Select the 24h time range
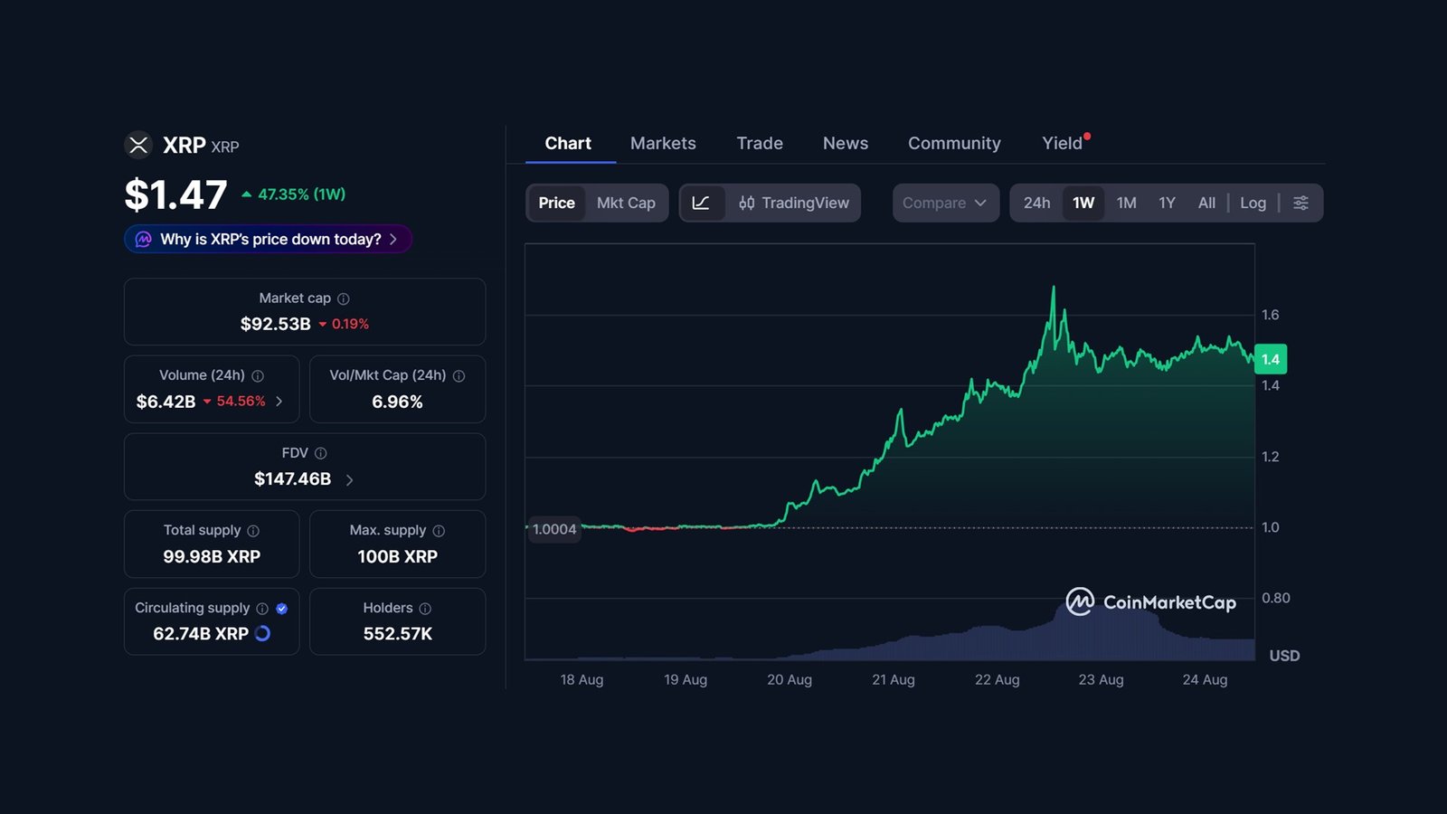Viewport: 1447px width, 814px height. pos(1036,203)
